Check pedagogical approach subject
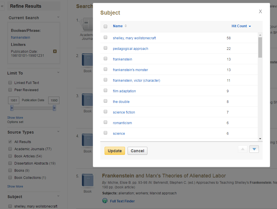Viewport: 277px width, 209px height. point(105,48)
